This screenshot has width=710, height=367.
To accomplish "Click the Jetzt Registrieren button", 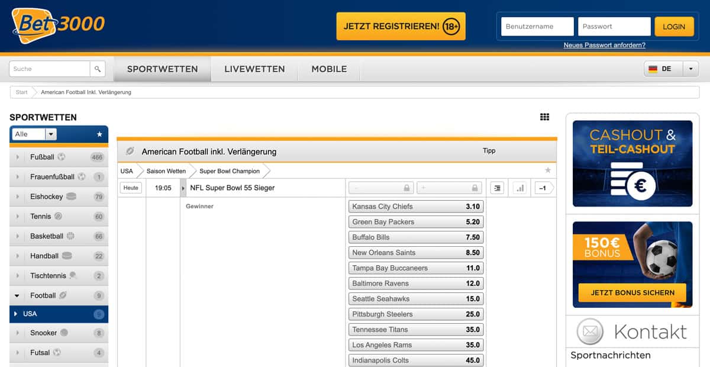I will tap(401, 27).
